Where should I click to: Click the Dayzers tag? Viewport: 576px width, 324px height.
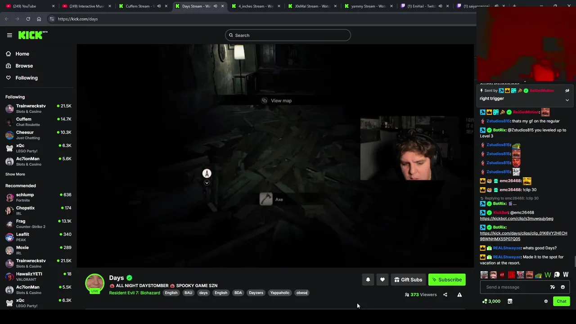pos(256,293)
